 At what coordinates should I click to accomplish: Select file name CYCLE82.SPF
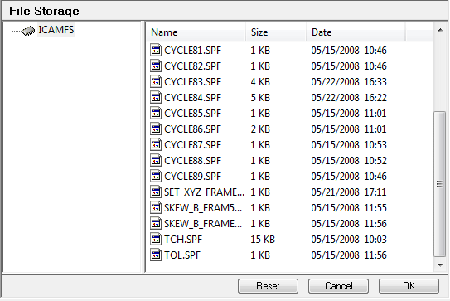point(193,66)
